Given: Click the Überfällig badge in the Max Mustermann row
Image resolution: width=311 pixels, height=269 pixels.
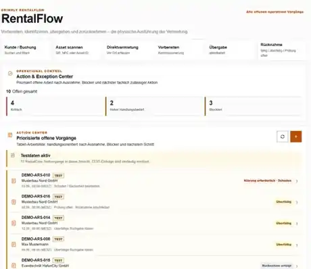Looking at the screenshot, I should click(284, 245).
